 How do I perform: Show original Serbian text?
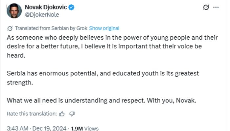tap(104, 28)
